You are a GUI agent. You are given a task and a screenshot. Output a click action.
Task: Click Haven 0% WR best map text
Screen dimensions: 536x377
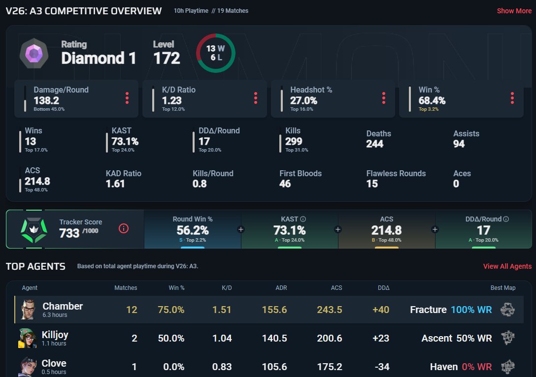click(x=461, y=367)
